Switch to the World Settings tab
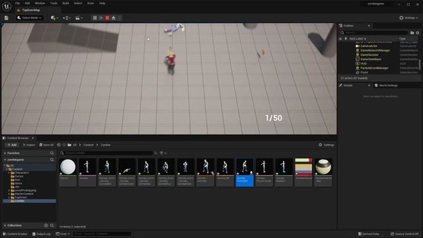The width and height of the screenshot is (423, 238). (x=388, y=85)
